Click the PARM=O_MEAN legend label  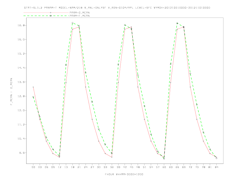(x=80, y=12)
